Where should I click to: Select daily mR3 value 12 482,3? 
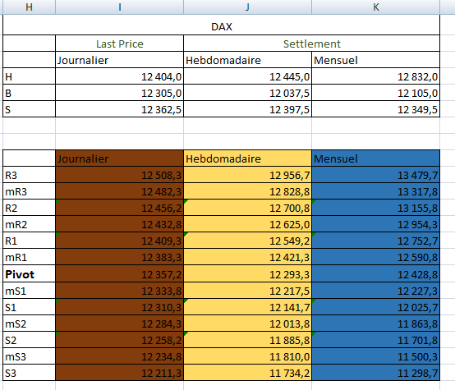120,191
